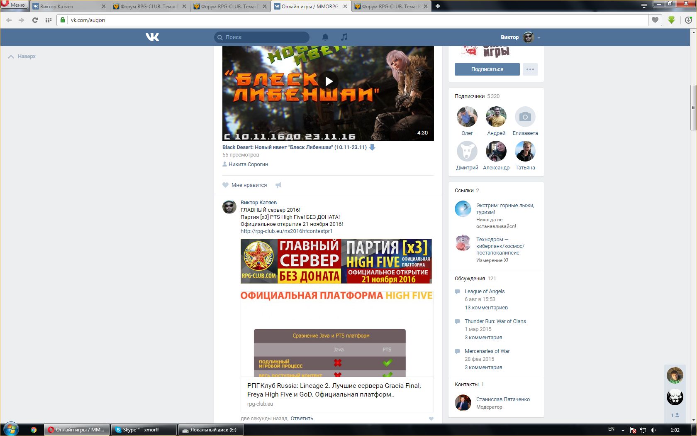Screen dimensions: 697x436
Task: Open moderator Станислав Пятаченко's profile
Action: point(503,399)
